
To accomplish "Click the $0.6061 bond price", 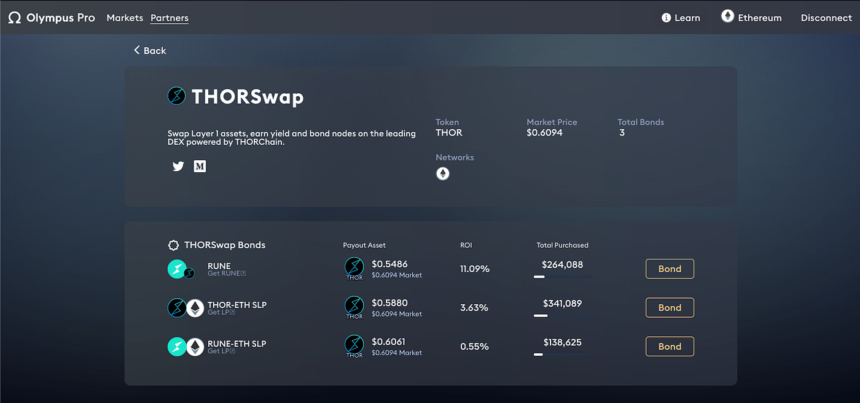I will tap(389, 341).
